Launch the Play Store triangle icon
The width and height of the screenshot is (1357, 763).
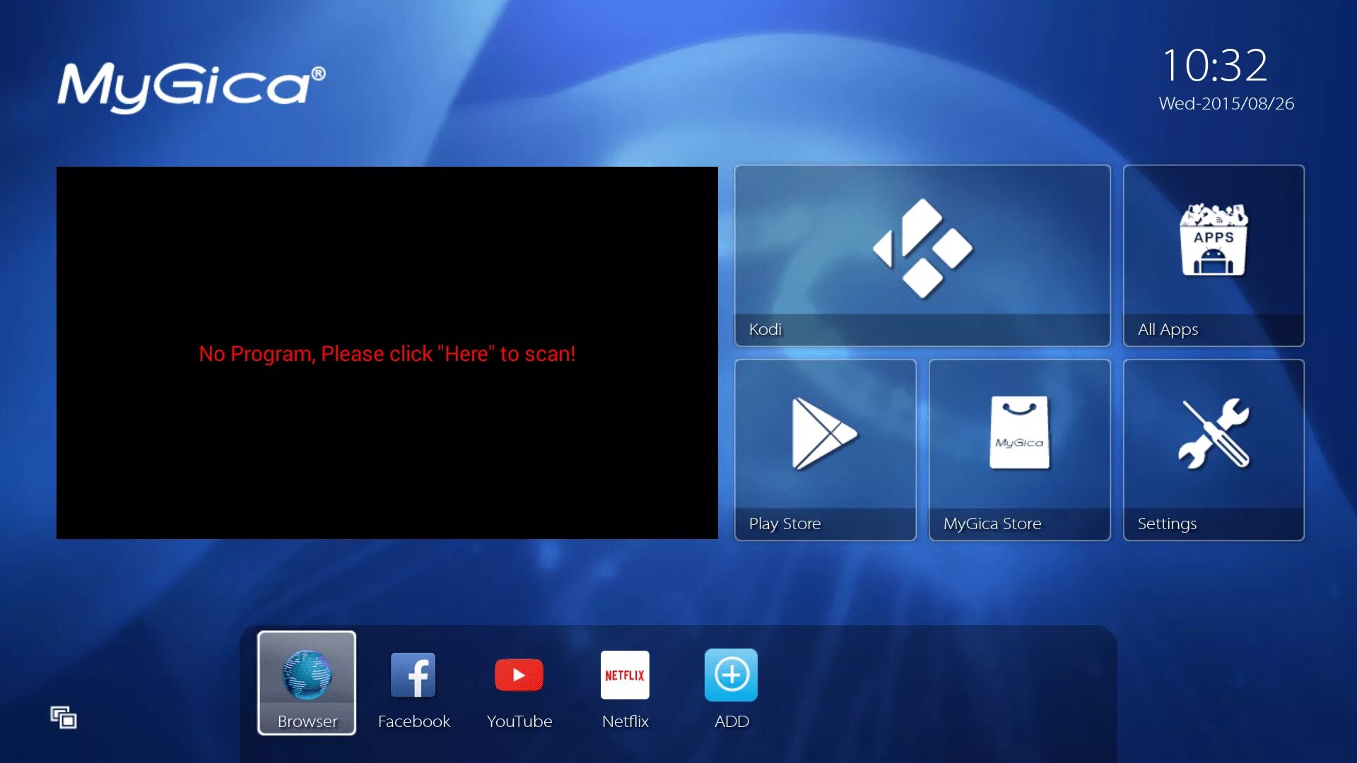[824, 433]
